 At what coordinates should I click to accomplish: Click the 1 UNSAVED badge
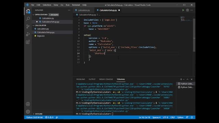pyautogui.click(x=54, y=15)
